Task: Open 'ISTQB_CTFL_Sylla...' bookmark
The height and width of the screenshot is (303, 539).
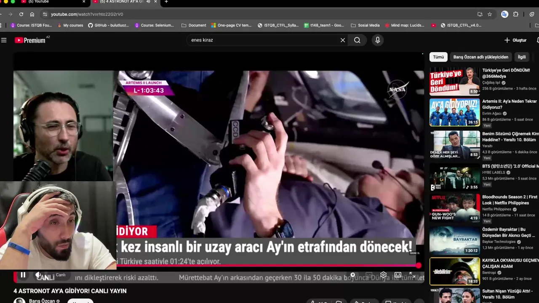Action: click(278, 25)
